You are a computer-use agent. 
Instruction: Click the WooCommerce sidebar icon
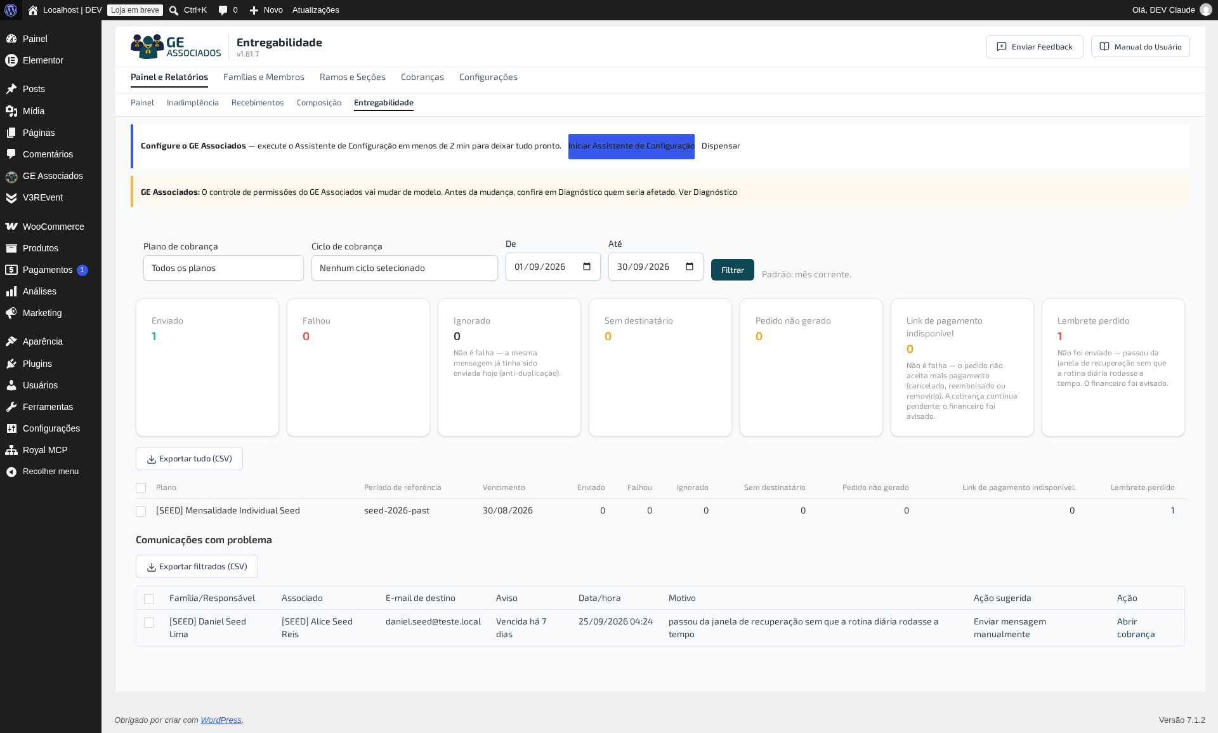click(x=11, y=227)
